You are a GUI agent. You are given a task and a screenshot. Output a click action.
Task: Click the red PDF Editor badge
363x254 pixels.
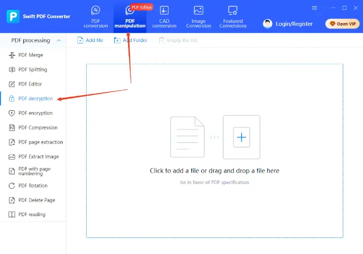(142, 7)
